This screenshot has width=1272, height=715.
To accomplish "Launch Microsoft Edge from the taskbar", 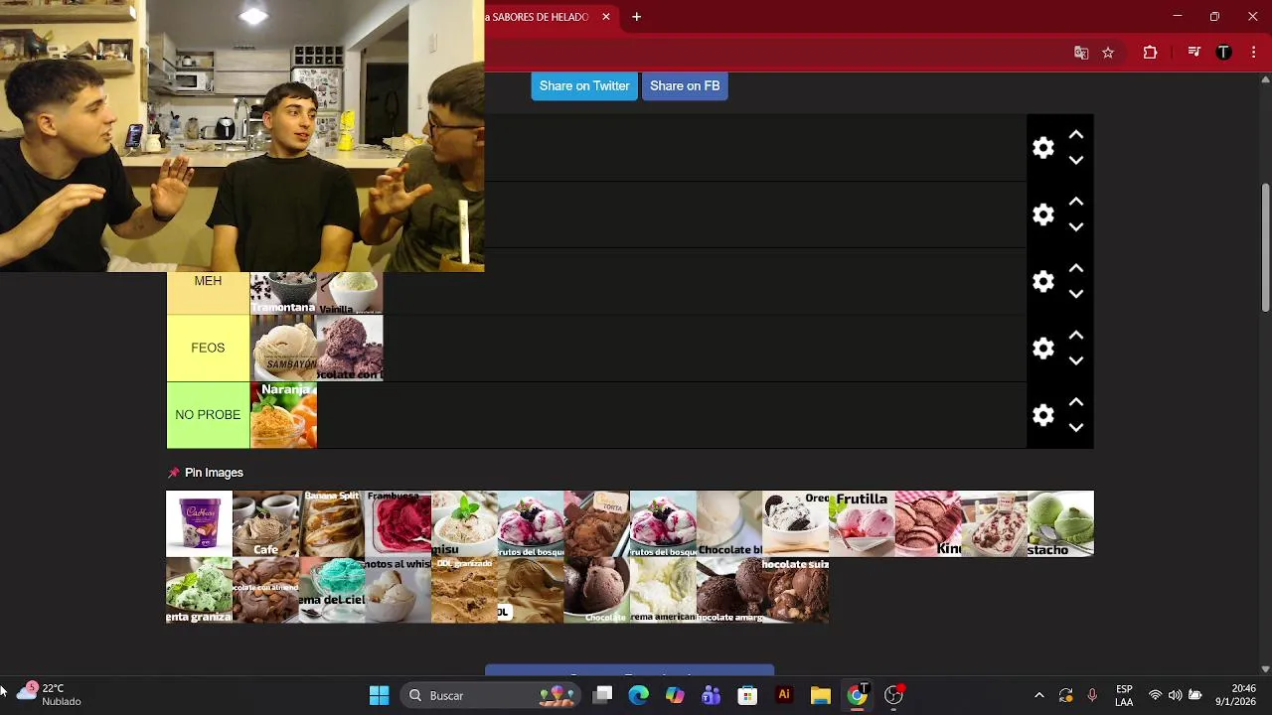I will click(x=638, y=695).
